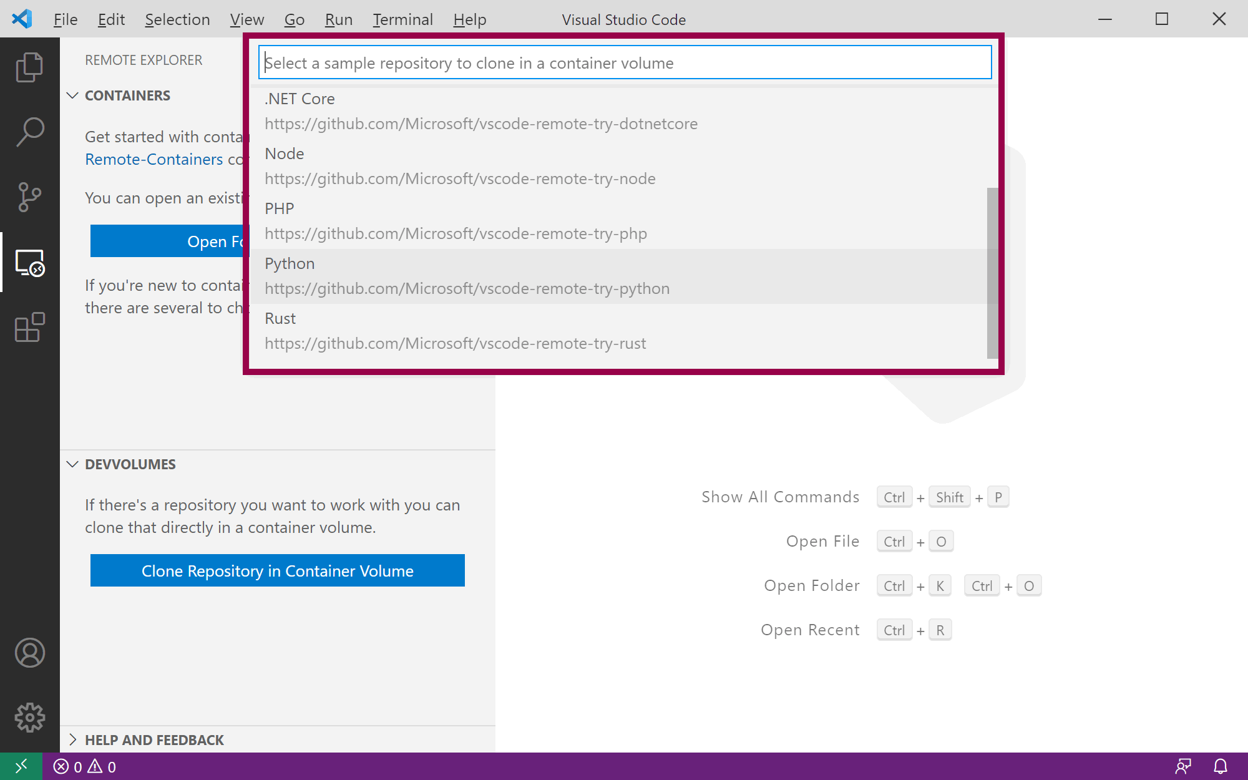
Task: Show notifications via bell icon
Action: coord(1221,766)
